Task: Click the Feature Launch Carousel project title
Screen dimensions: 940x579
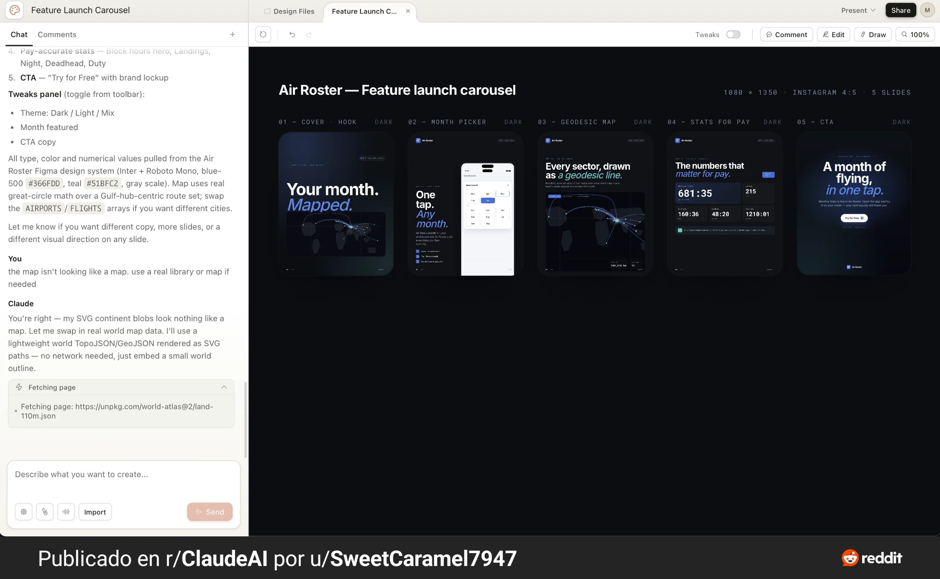Action: (80, 10)
